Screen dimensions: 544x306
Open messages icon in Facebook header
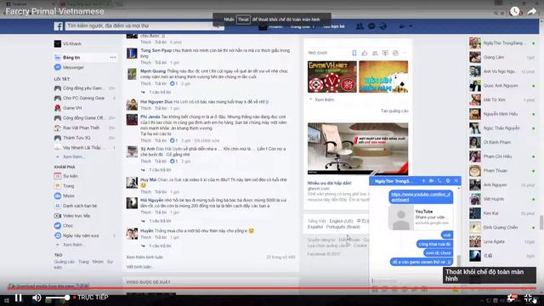[x=371, y=26]
